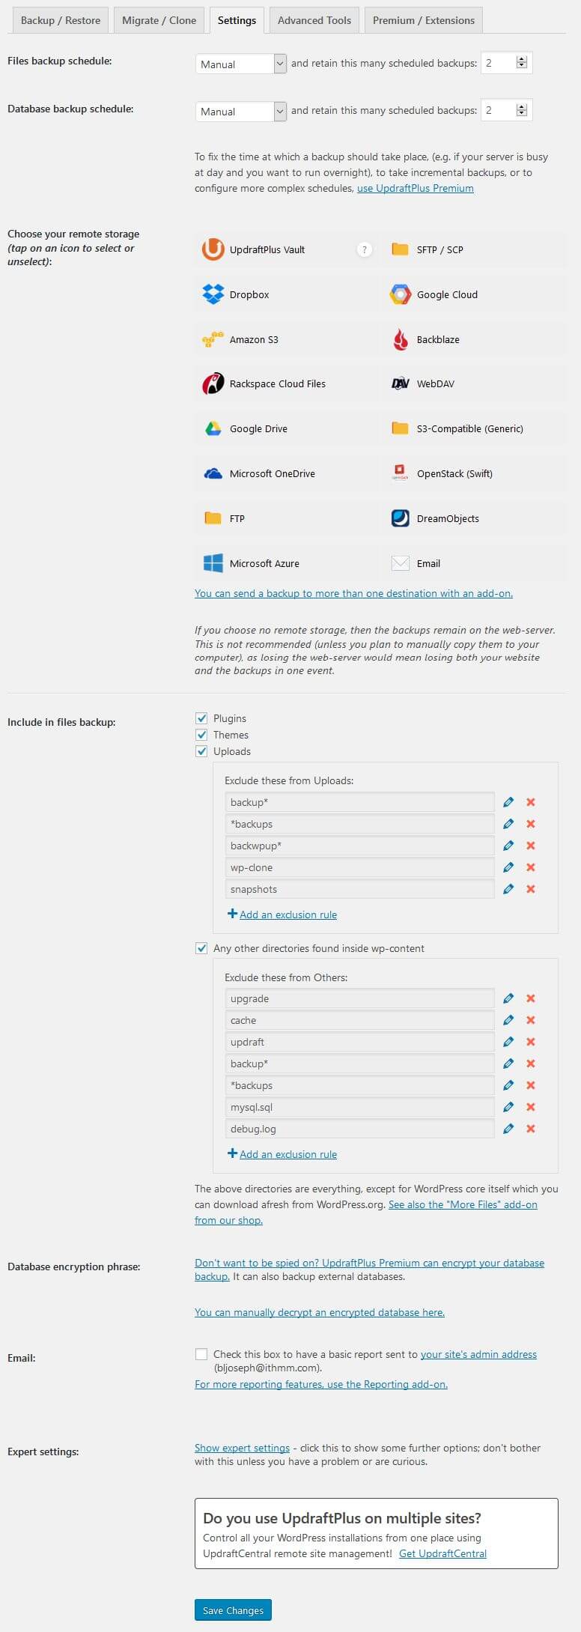The image size is (581, 1632).
Task: Click files retain backups number stepper
Action: (x=522, y=63)
